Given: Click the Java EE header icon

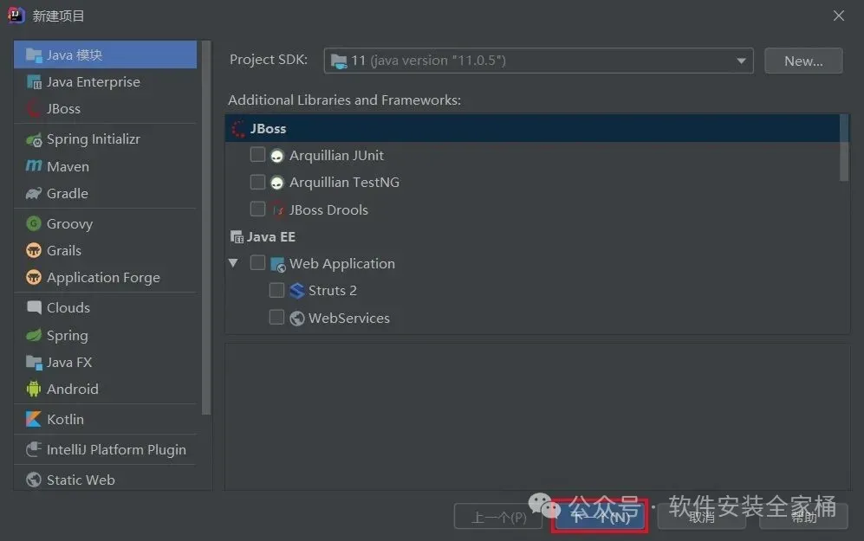Looking at the screenshot, I should click(237, 237).
